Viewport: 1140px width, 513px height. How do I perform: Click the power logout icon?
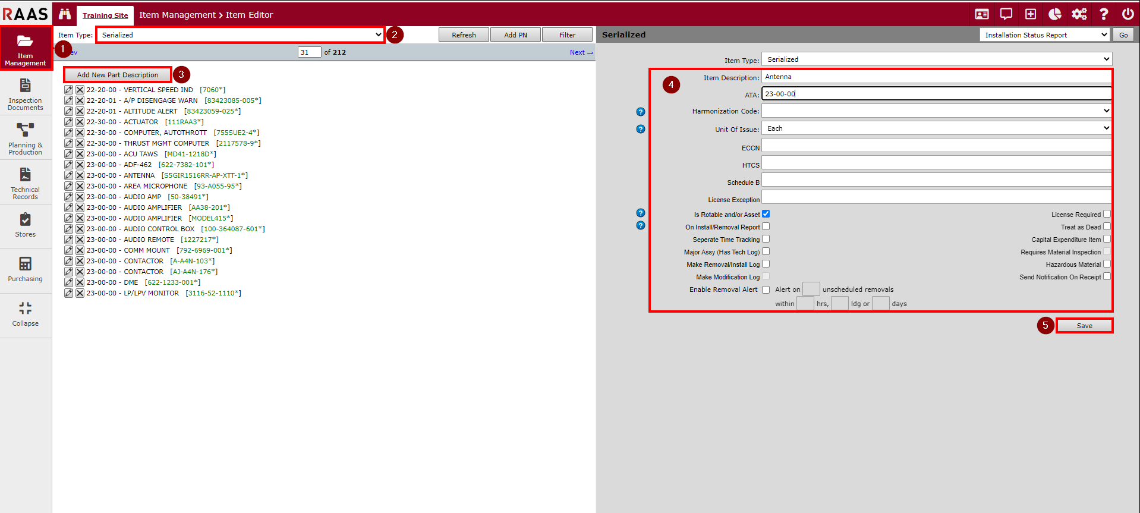pyautogui.click(x=1128, y=14)
